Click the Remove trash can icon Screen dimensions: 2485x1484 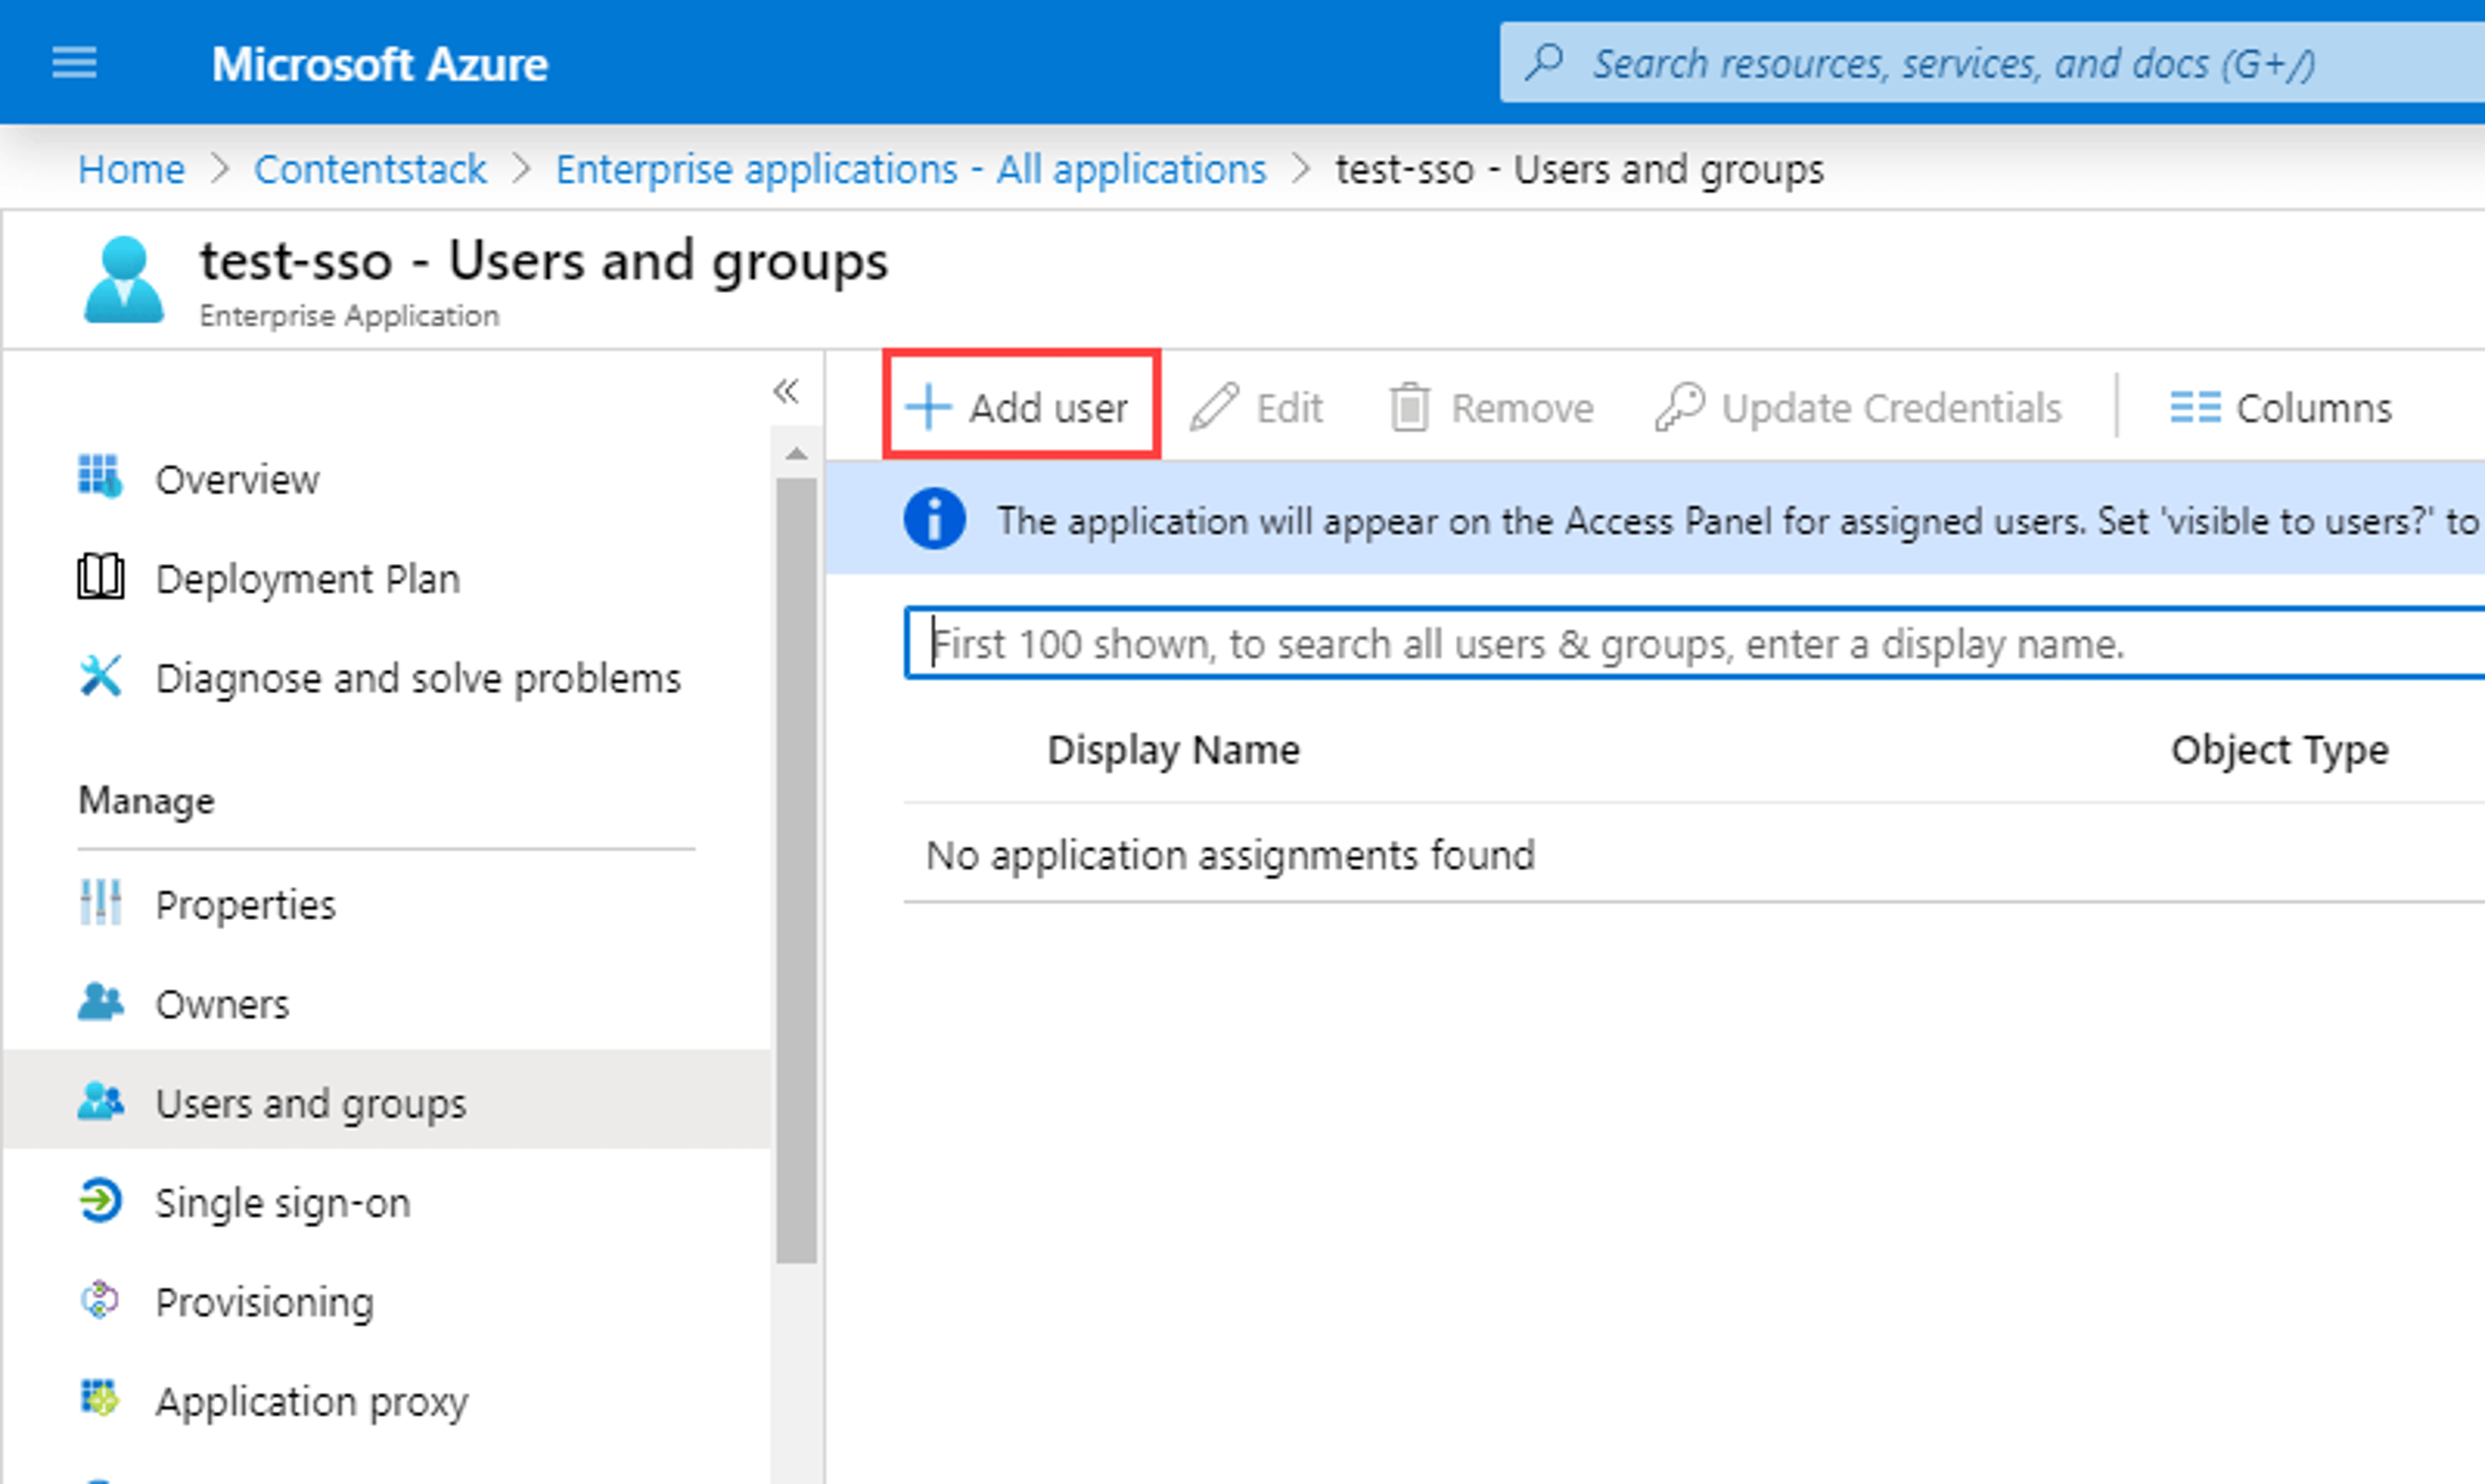[1409, 407]
